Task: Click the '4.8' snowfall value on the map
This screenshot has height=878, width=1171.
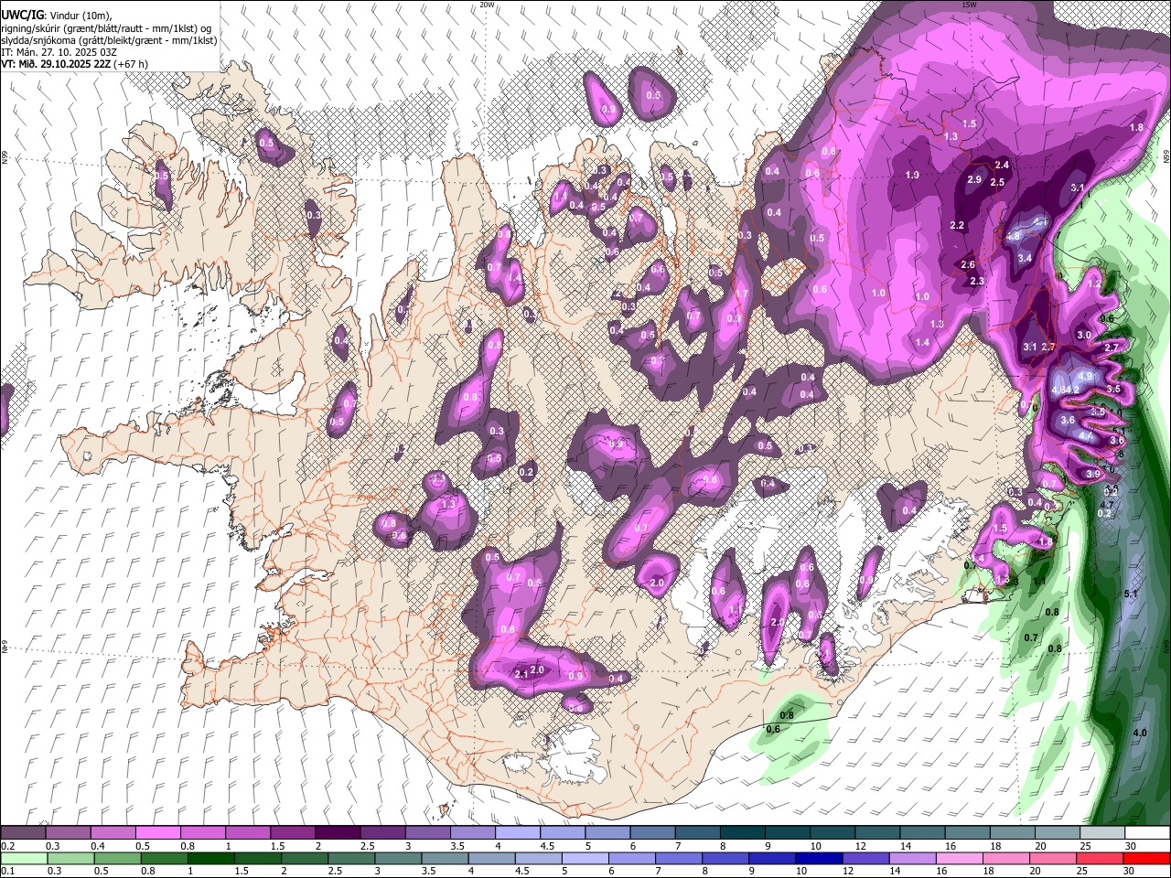Action: click(1013, 236)
